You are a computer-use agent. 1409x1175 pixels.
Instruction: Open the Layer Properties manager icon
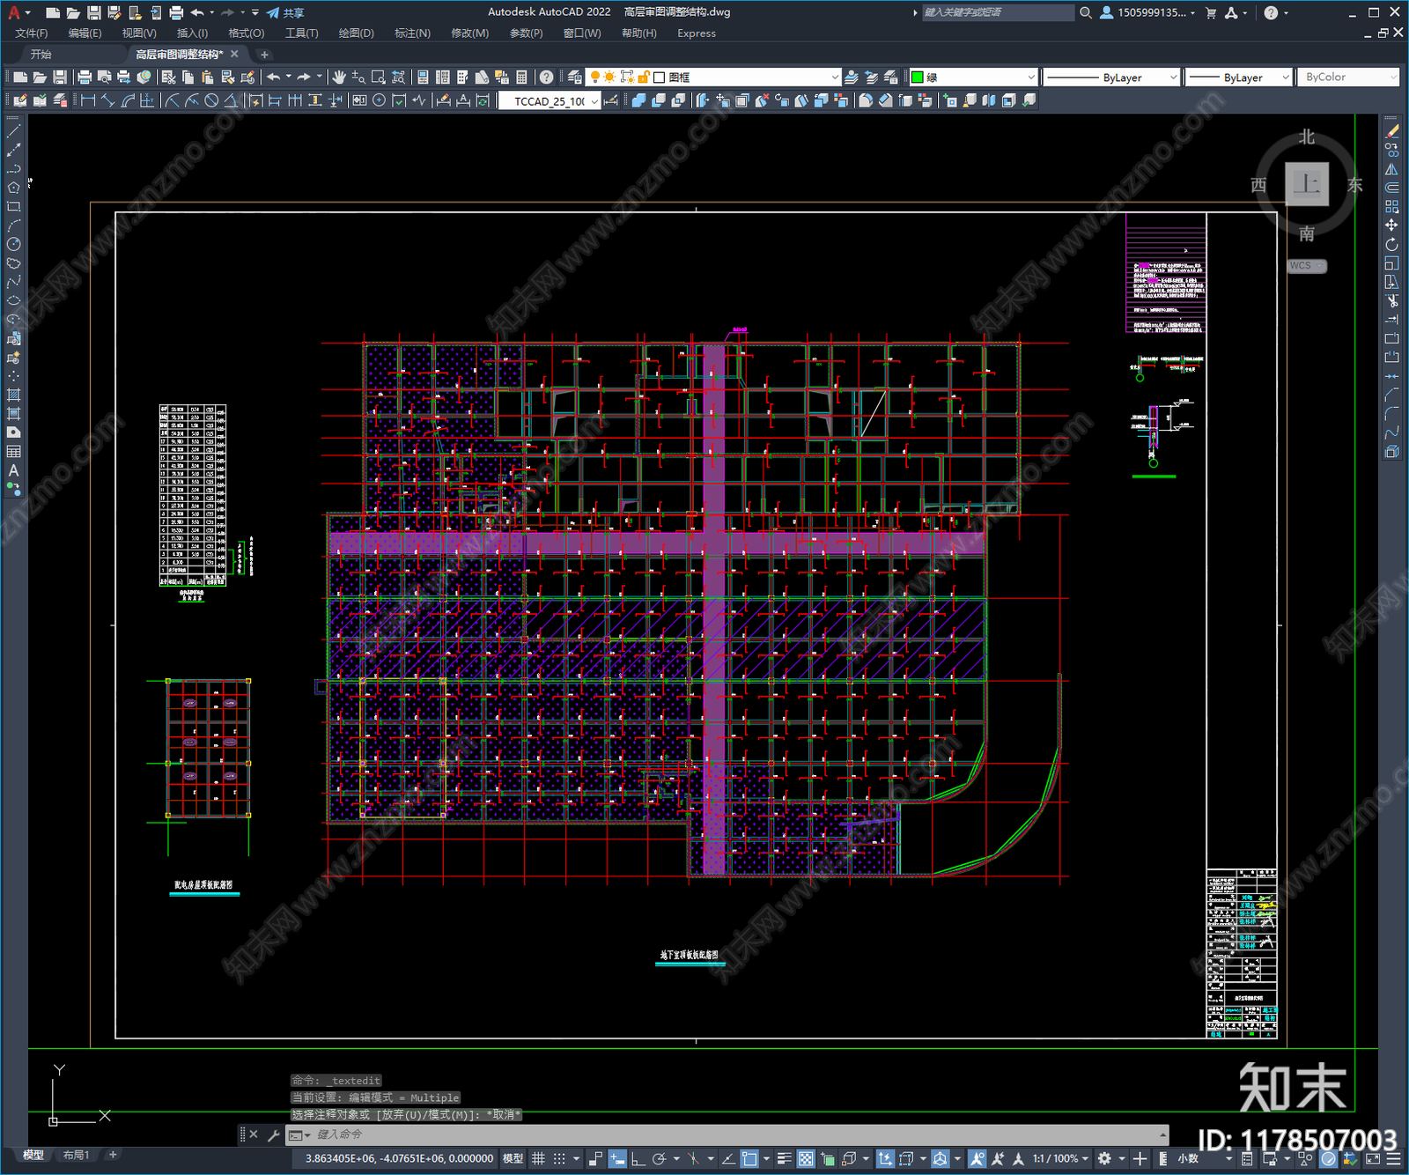575,78
